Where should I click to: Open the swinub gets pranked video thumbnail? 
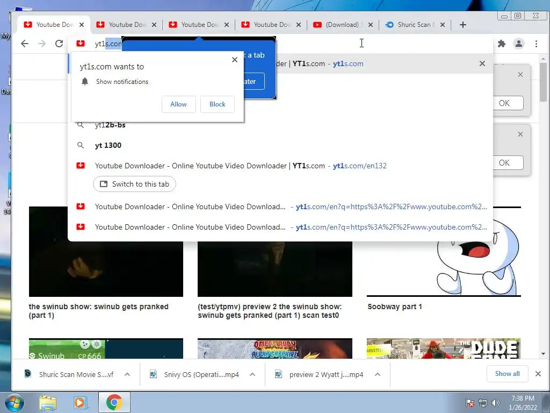coord(106,269)
